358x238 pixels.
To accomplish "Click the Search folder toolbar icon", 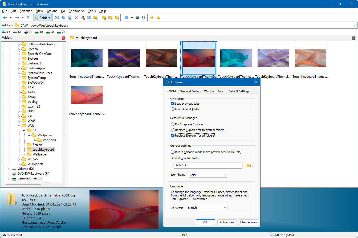I will point(95,18).
